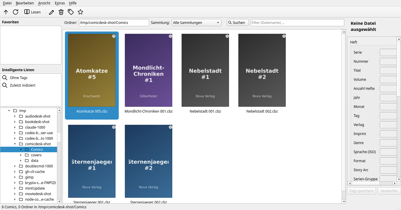Open the Datei menu
The image size is (401, 210).
(x=7, y=3)
